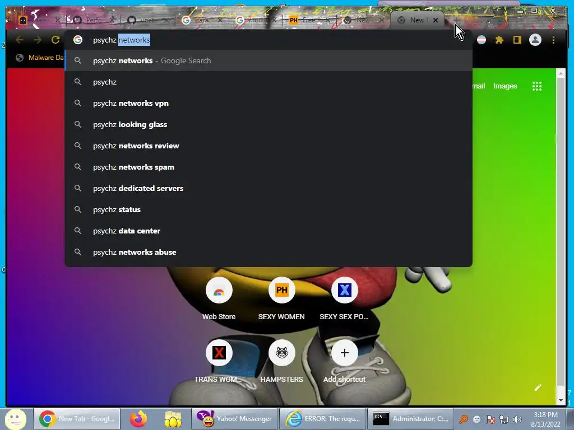The width and height of the screenshot is (574, 430).
Task: Select suggestion 'psychz networks abuse'
Action: pyautogui.click(x=269, y=252)
